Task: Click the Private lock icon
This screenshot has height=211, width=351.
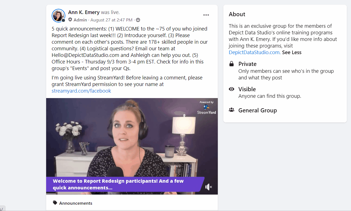Action: [232, 64]
